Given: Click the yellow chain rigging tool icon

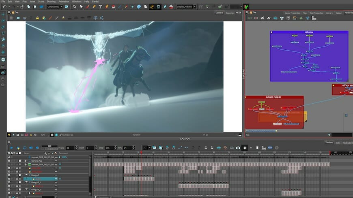Looking at the screenshot, I should [152, 7].
